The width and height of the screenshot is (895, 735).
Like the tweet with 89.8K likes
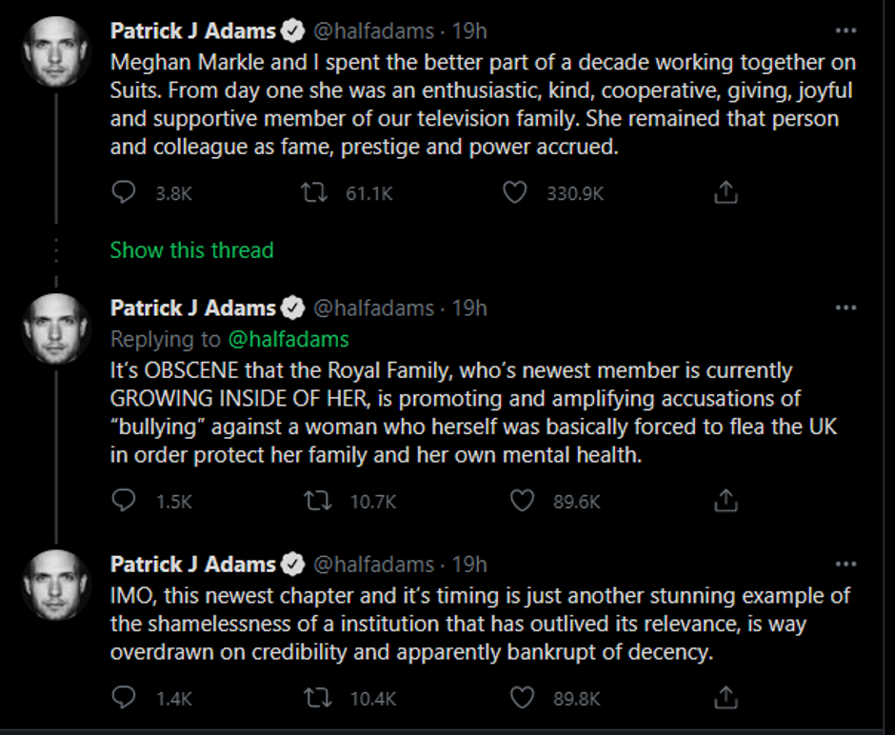point(522,699)
